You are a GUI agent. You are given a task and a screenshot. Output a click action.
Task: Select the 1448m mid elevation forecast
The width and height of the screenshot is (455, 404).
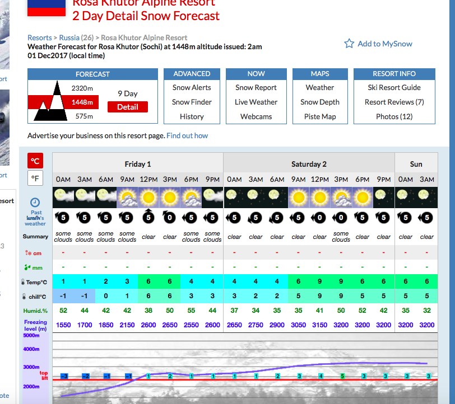tap(82, 102)
